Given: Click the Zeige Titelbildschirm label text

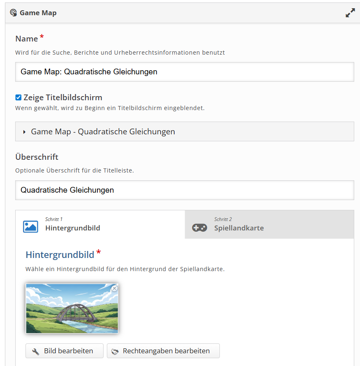Looking at the screenshot, I should click(63, 97).
